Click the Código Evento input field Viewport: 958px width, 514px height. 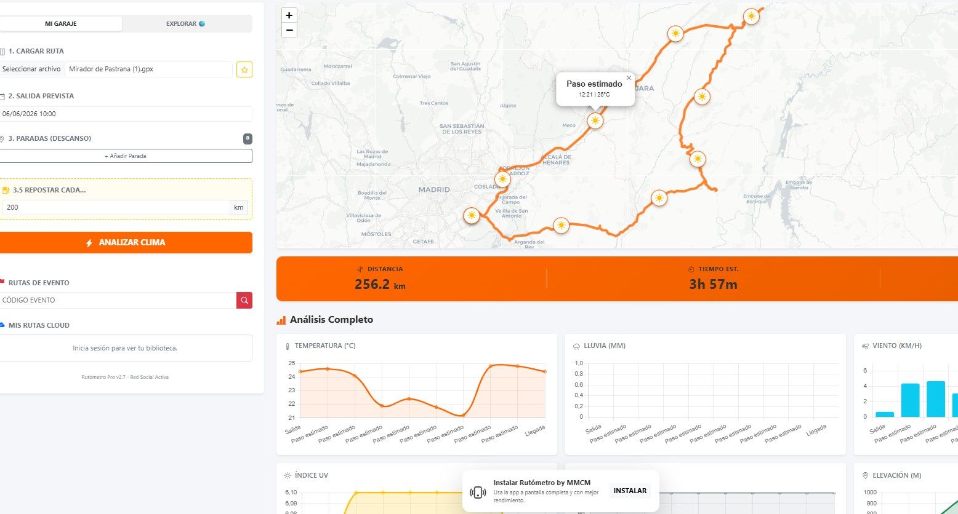[118, 300]
